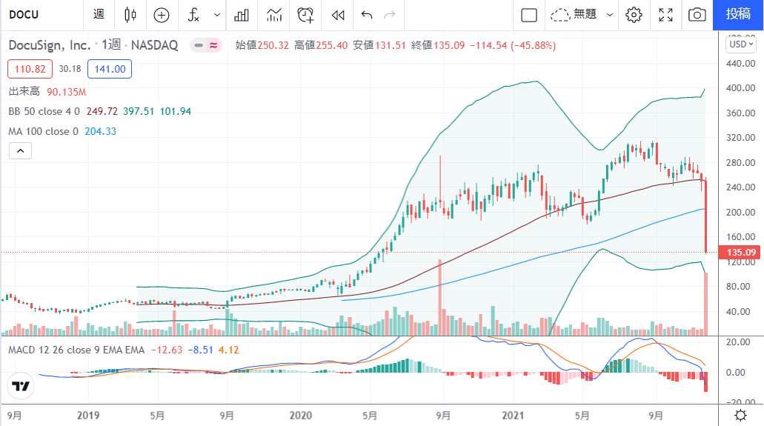Image resolution: width=764 pixels, height=426 pixels.
Task: Click the compare/add symbol plus icon
Action: click(x=162, y=15)
